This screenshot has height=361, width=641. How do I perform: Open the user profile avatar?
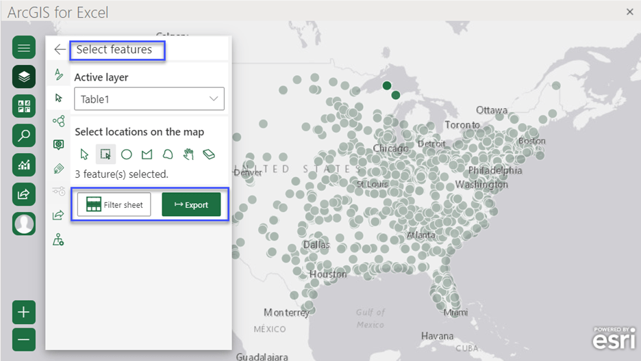(x=24, y=224)
